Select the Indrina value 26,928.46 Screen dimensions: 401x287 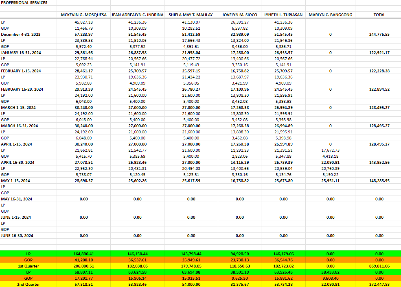click(x=137, y=163)
